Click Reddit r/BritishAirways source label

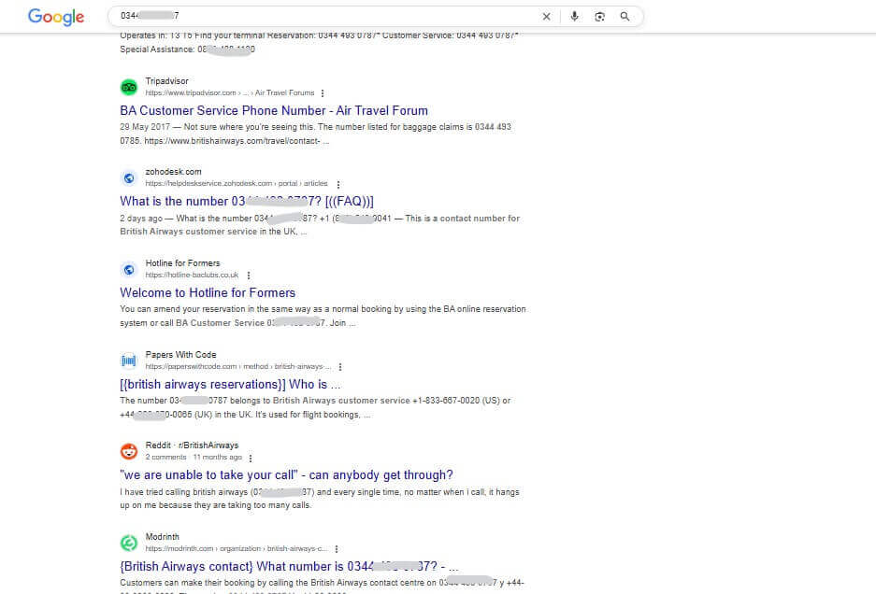(x=192, y=445)
